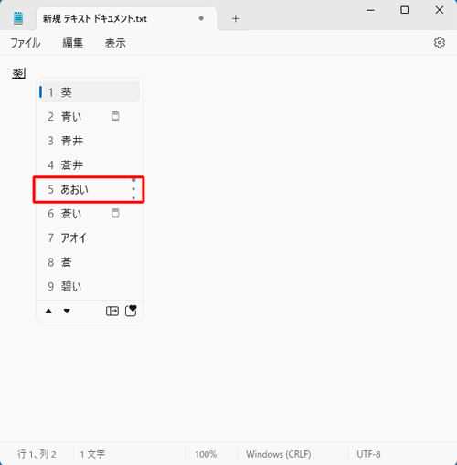Click the Notepad app icon

pyautogui.click(x=18, y=18)
